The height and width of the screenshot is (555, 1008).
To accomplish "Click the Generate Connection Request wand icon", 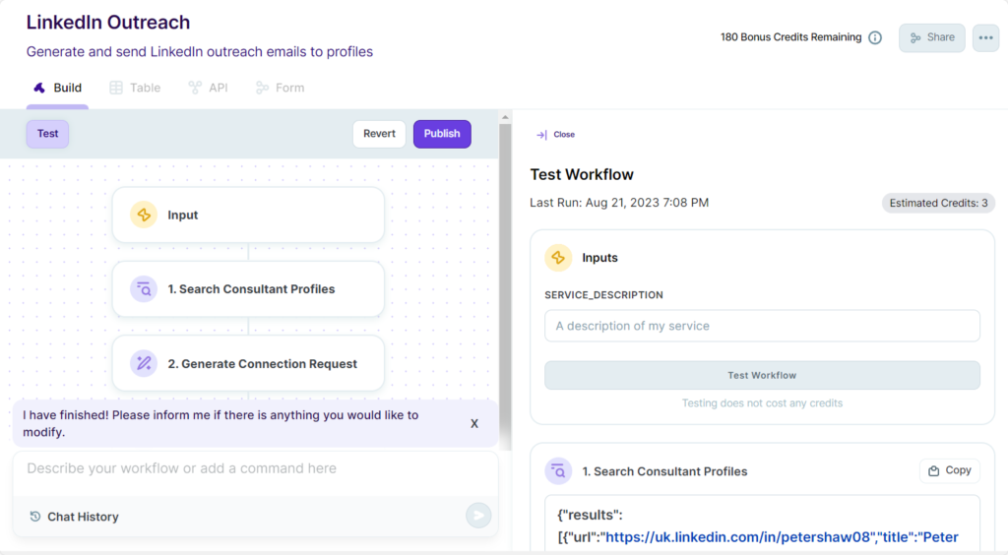I will coord(144,363).
